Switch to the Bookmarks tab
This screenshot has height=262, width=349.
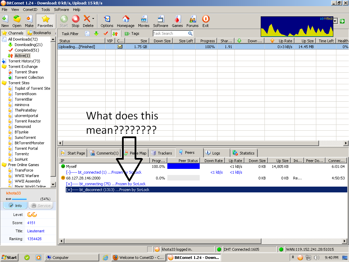pyautogui.click(x=39, y=33)
